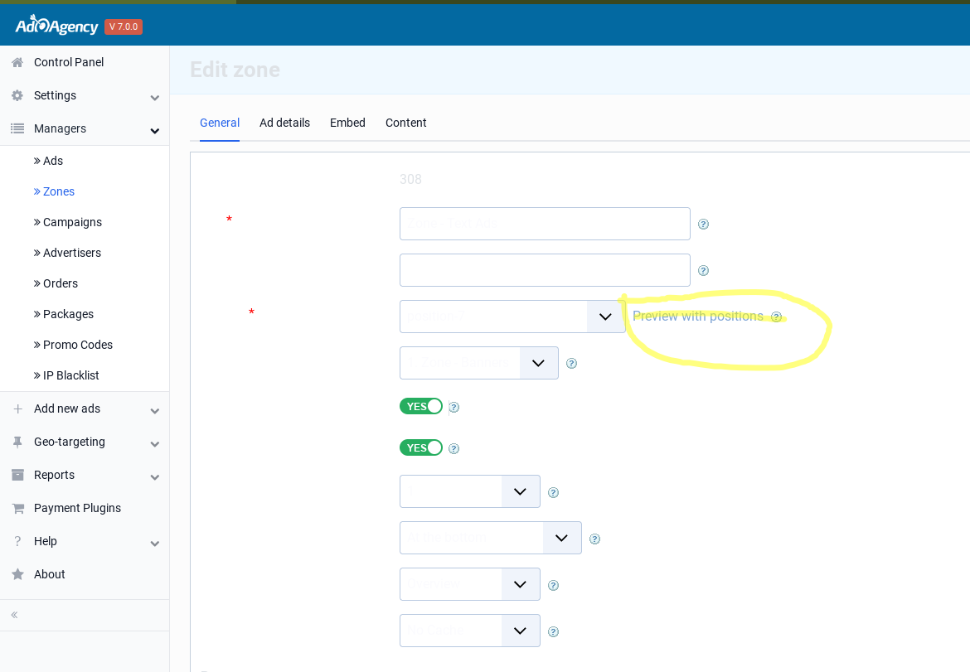Click the Settings gear icon in sidebar
The width and height of the screenshot is (970, 672).
17,95
